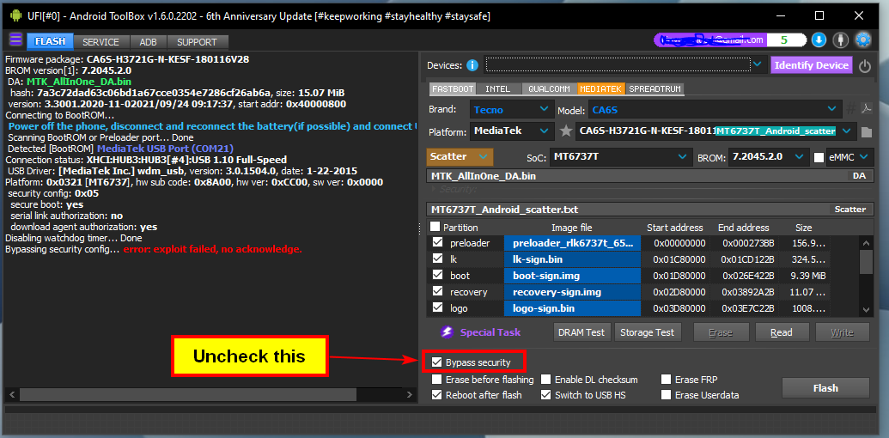The height and width of the screenshot is (438, 889).
Task: Open the Platform dropdown showing MediaTek
Action: pyautogui.click(x=512, y=131)
